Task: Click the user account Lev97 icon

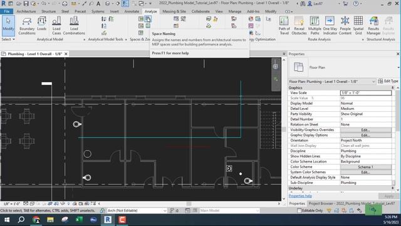Action: pyautogui.click(x=315, y=4)
